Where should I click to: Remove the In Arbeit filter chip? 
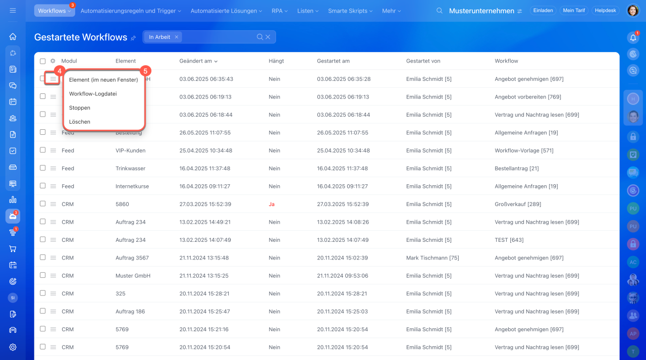pos(176,37)
